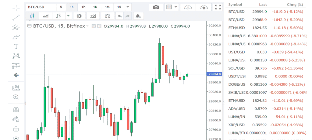
Task: Click settings icon in chart legend
Action: point(99,26)
